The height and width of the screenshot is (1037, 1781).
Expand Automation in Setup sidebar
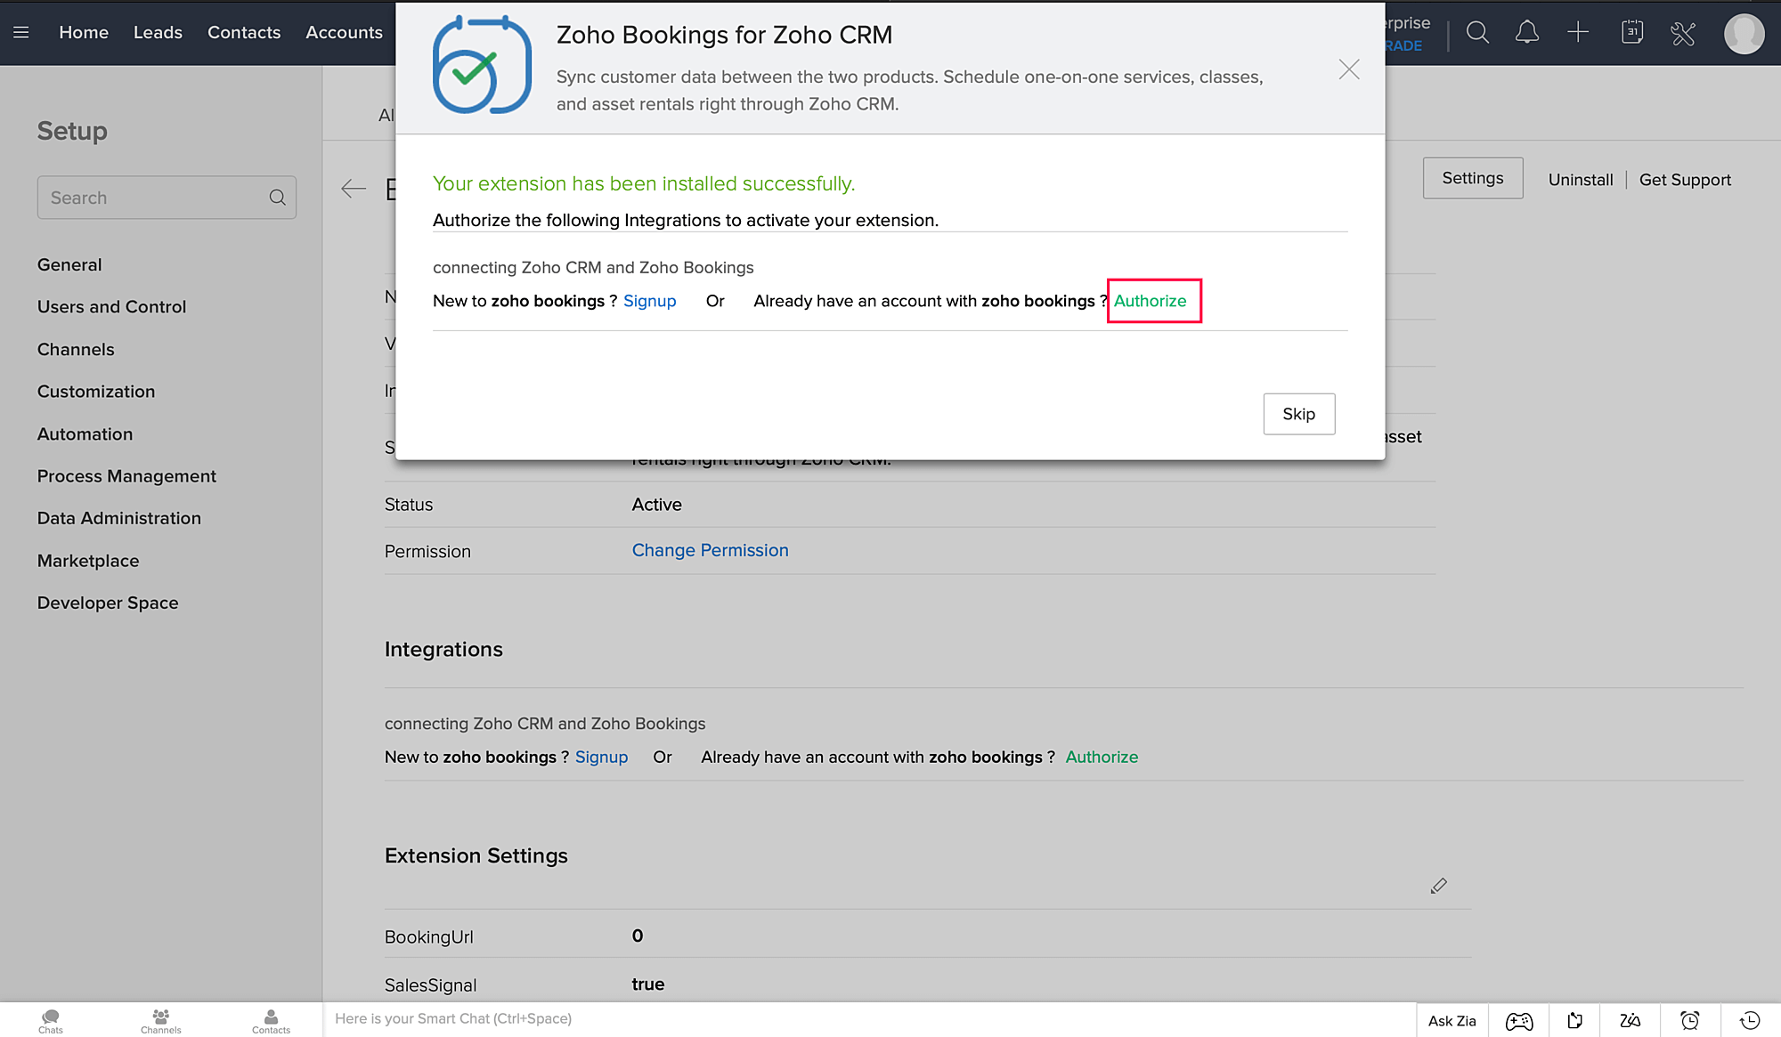[x=85, y=434]
